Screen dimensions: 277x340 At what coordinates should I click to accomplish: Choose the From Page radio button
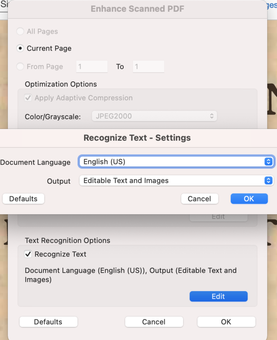pos(20,67)
